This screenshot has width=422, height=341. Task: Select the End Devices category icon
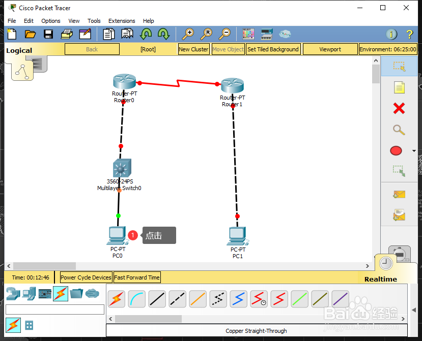[29, 294]
